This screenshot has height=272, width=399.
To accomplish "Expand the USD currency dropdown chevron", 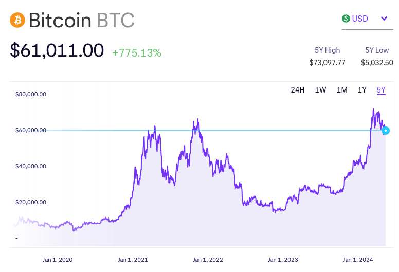I will pyautogui.click(x=384, y=19).
